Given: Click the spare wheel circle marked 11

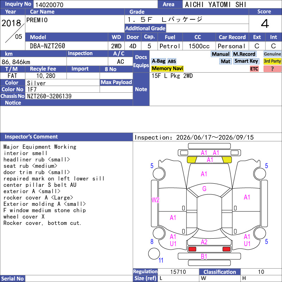Looking at the screenshot, I should click(154, 253).
